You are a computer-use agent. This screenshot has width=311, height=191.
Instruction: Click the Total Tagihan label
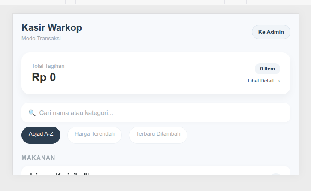pos(48,66)
